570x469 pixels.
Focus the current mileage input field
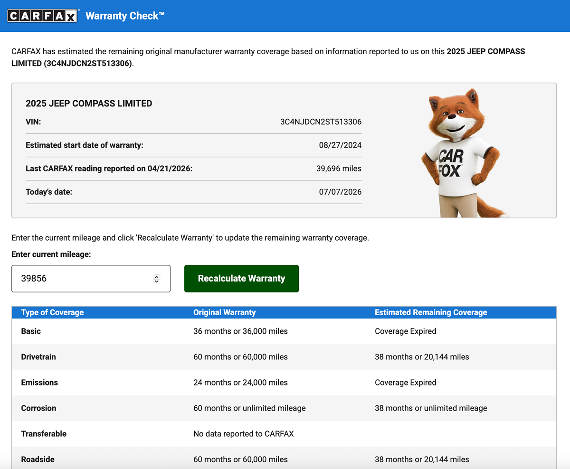click(x=91, y=279)
